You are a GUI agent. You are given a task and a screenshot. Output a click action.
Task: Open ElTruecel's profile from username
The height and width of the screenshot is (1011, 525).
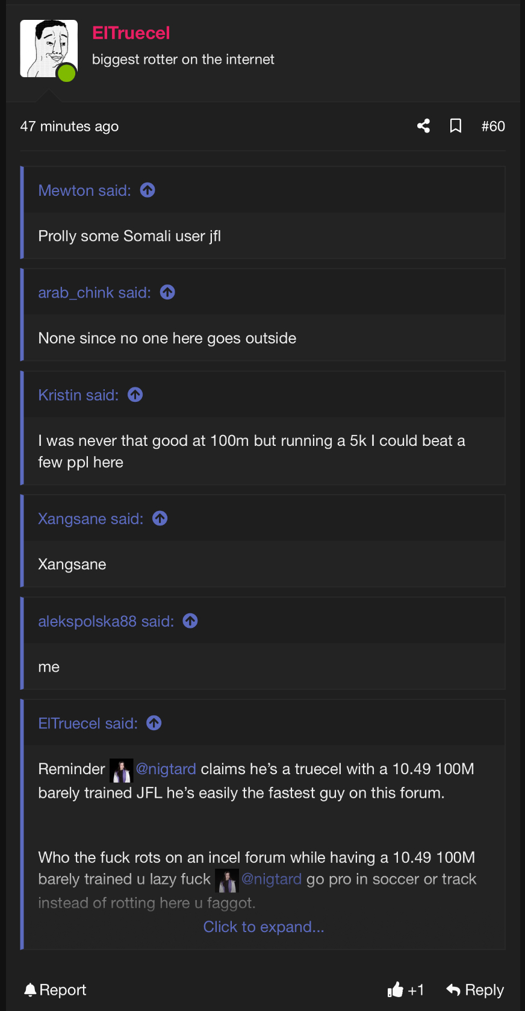pos(131,33)
